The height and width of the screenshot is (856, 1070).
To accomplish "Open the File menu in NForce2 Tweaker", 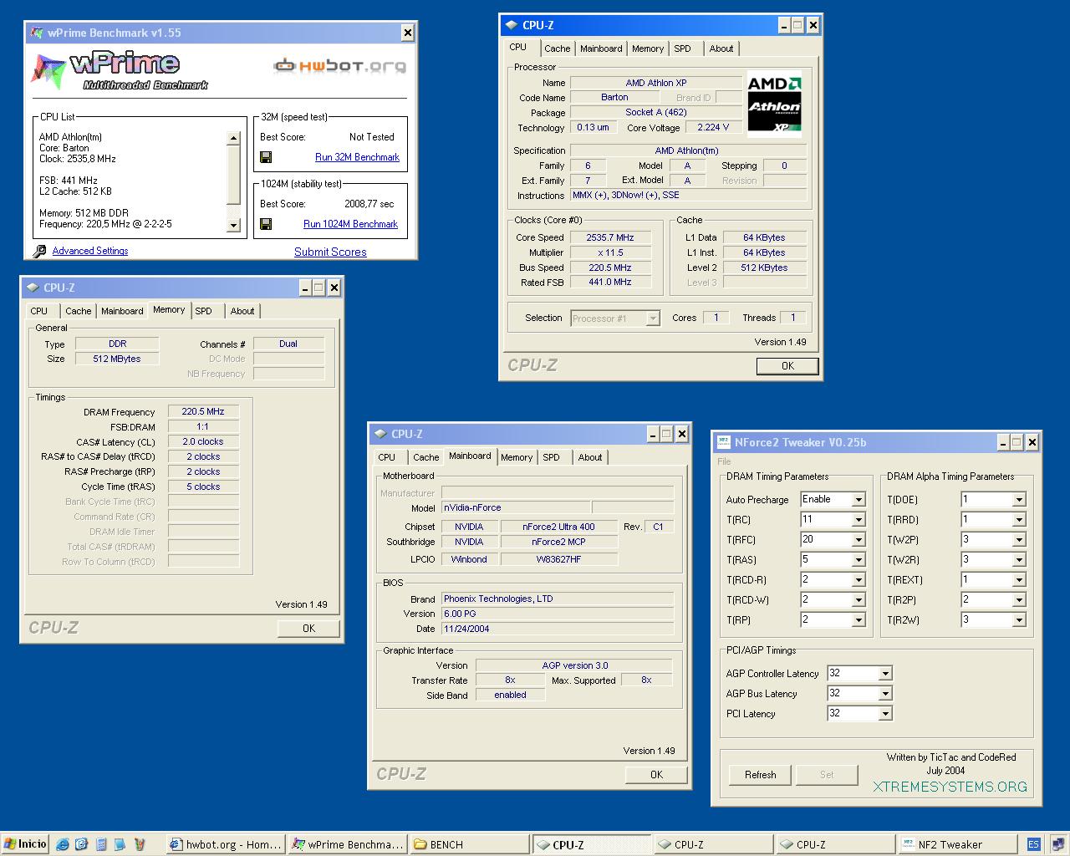I will point(724,461).
